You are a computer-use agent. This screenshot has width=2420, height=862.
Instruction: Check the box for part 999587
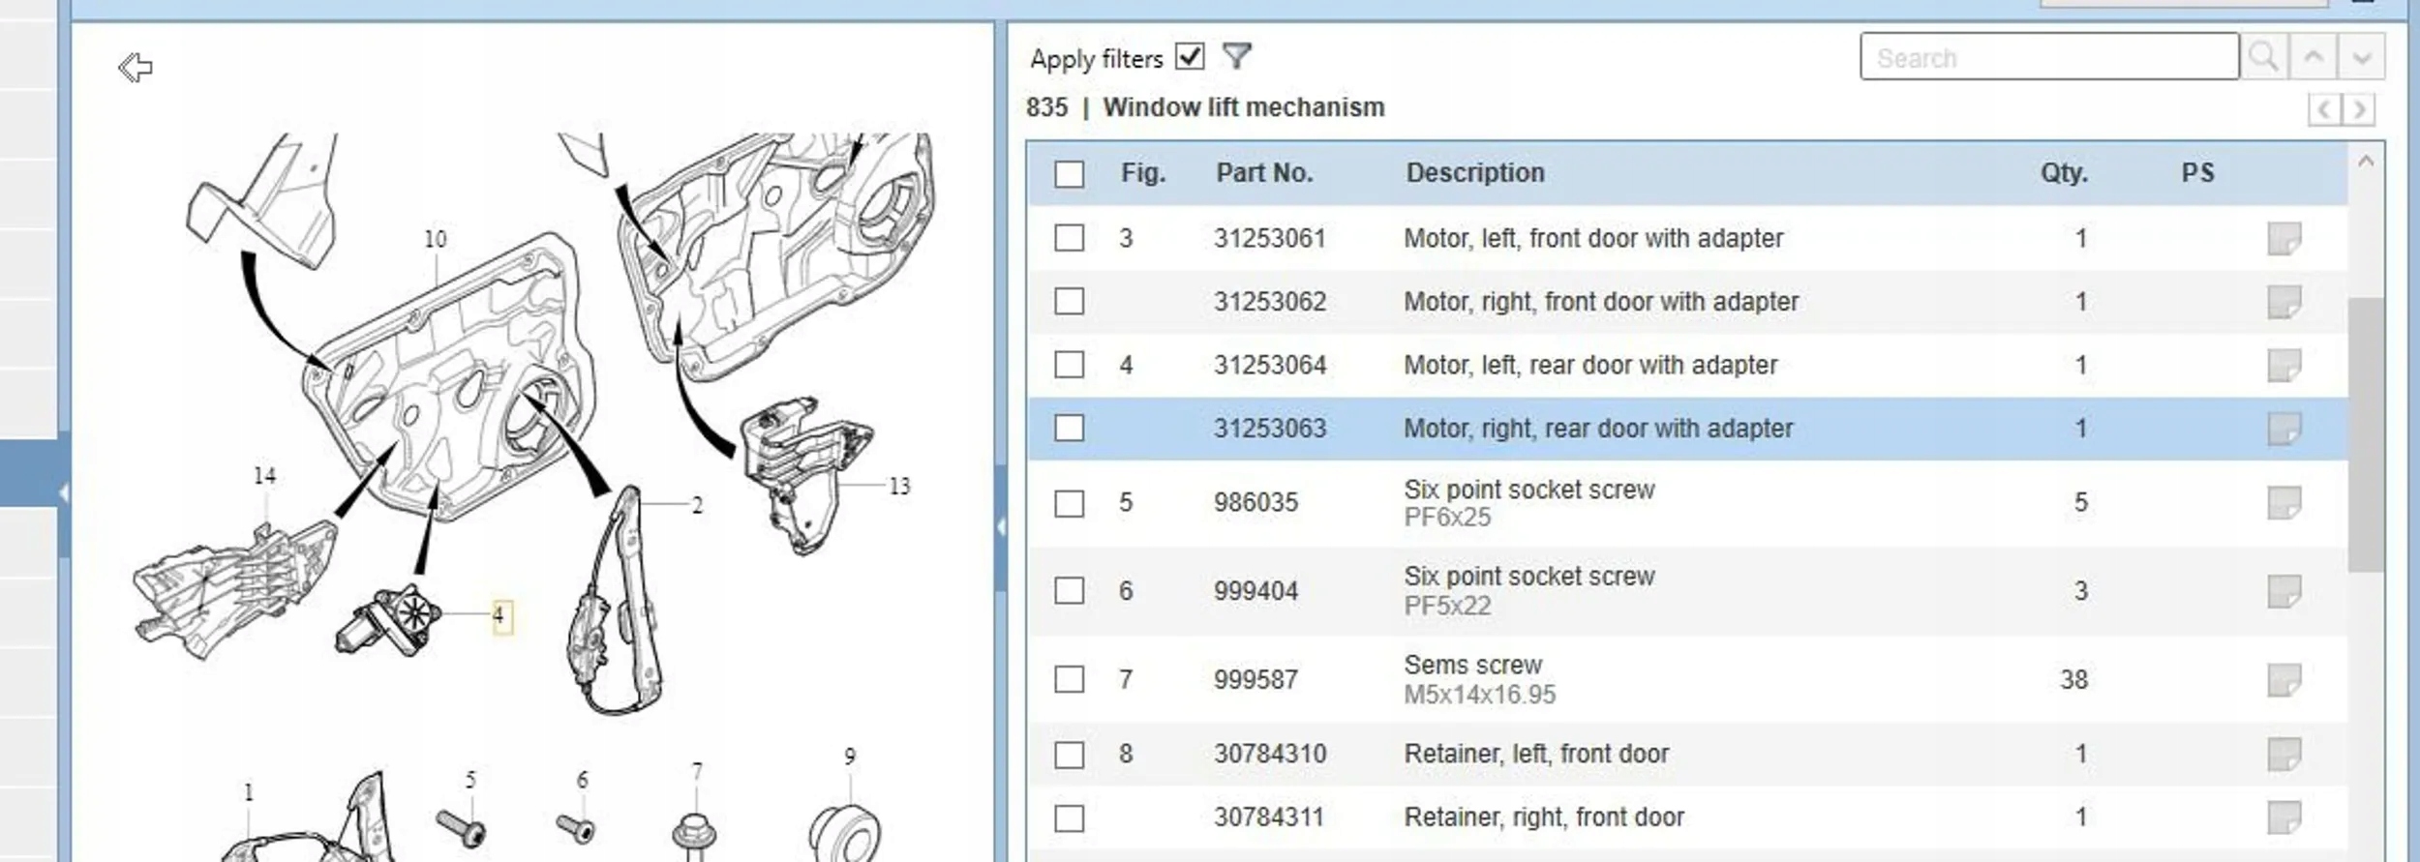tap(1069, 679)
